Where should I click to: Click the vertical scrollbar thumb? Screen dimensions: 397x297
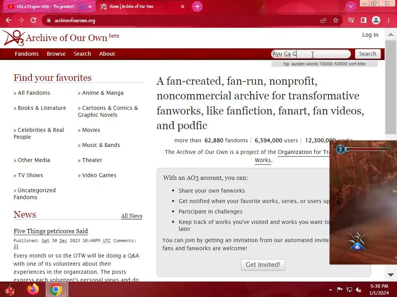pyautogui.click(x=391, y=87)
